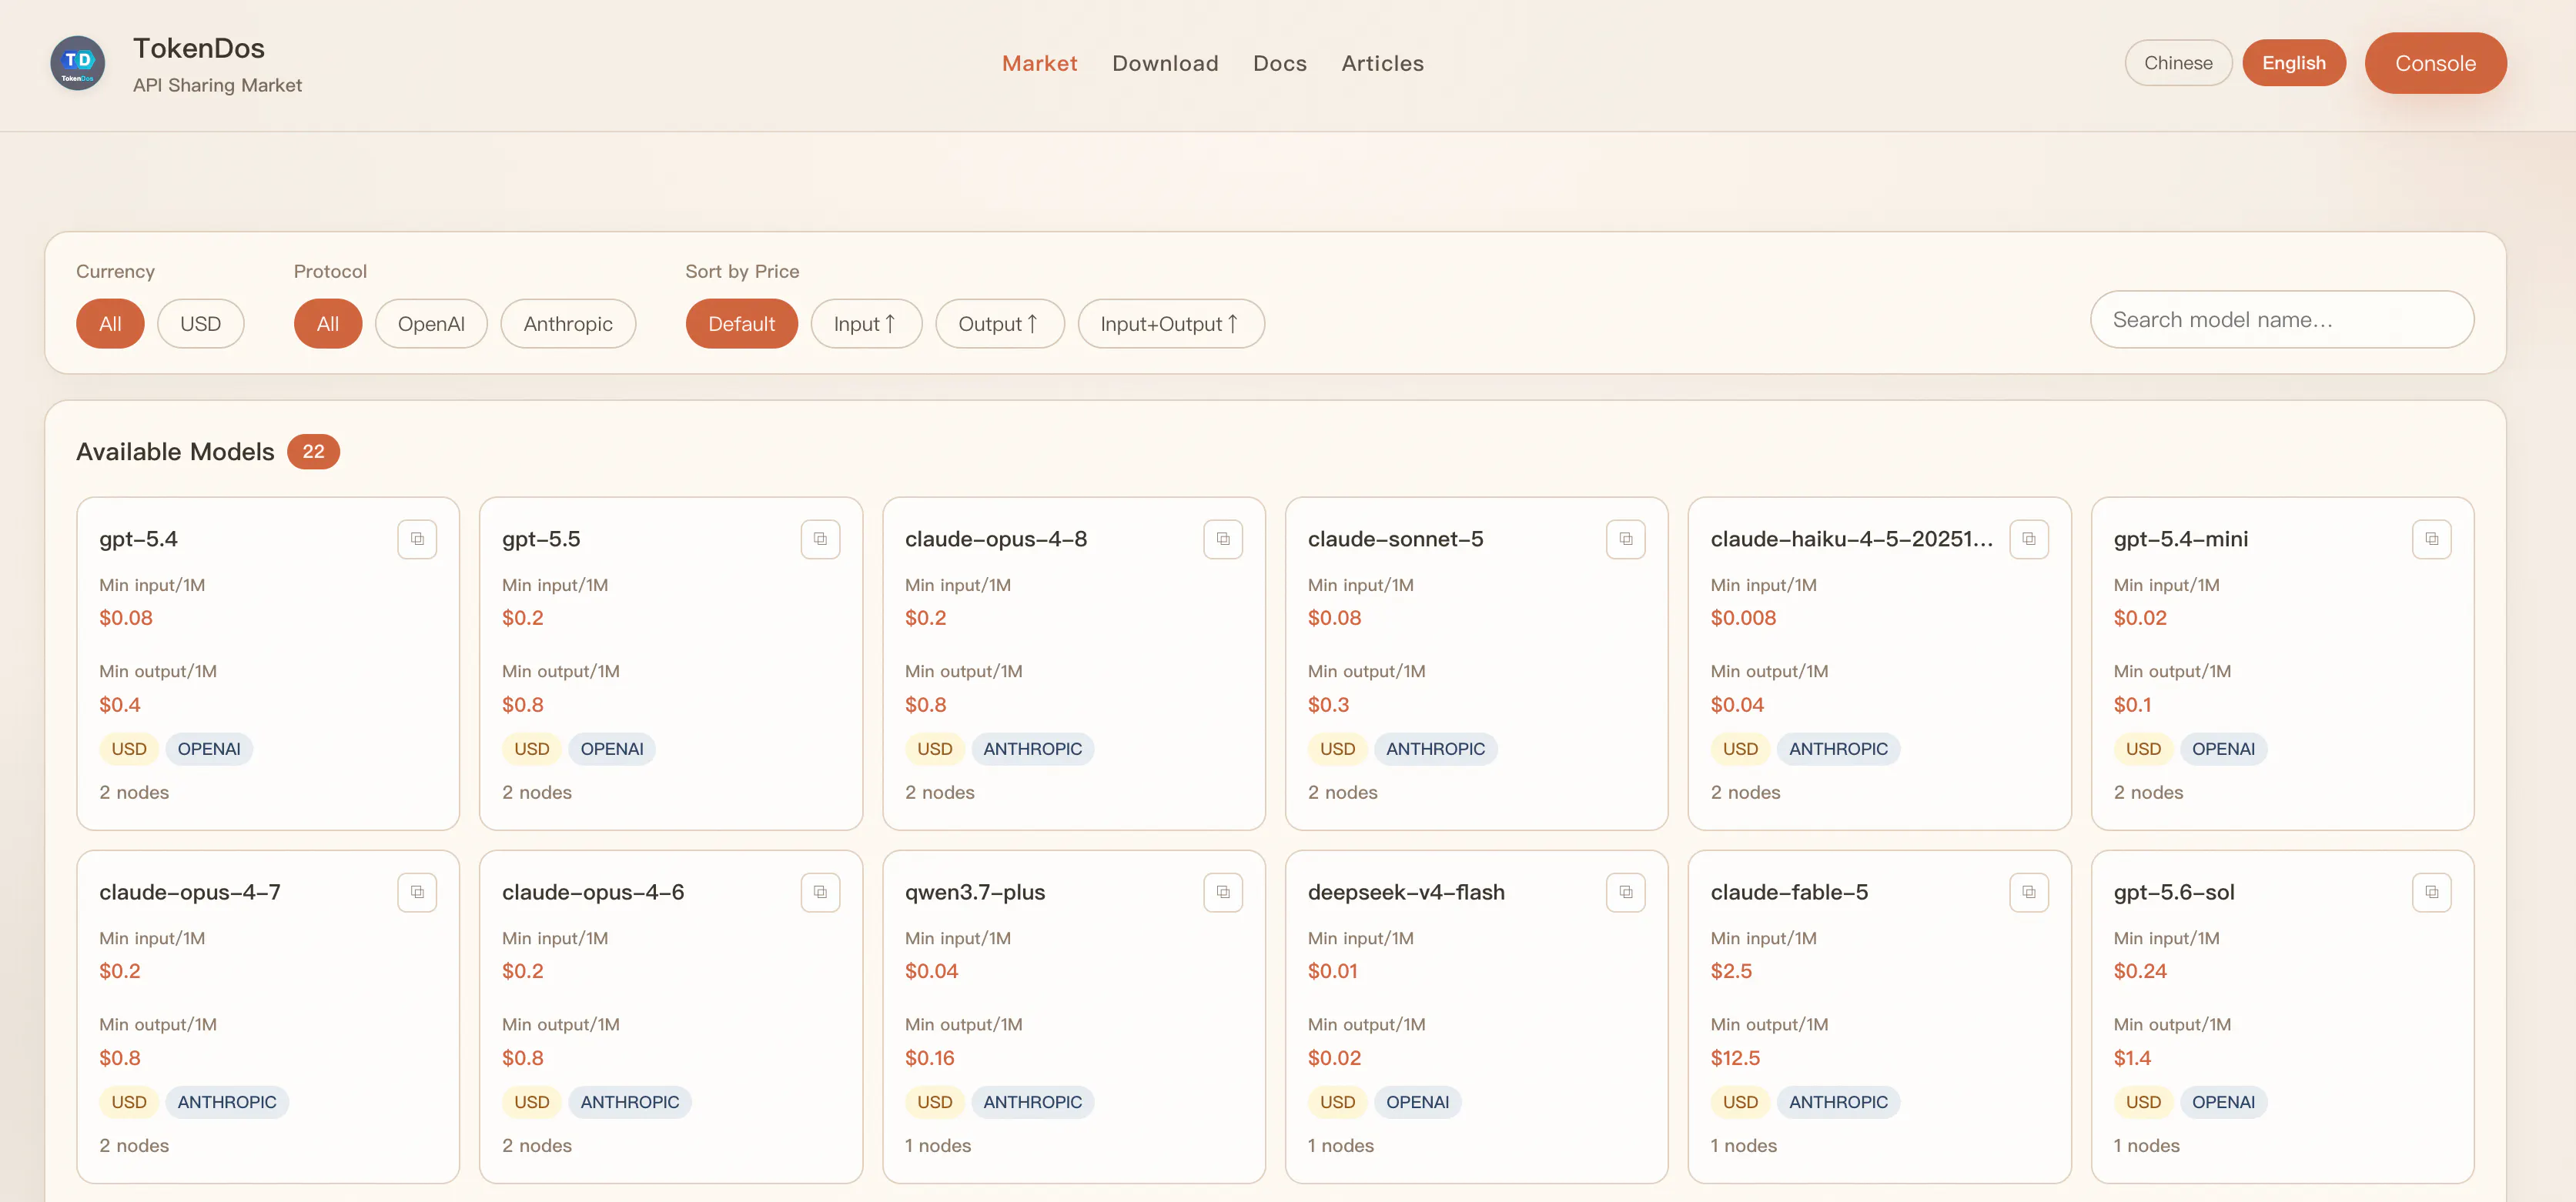Click the TokenDos logo icon
The height and width of the screenshot is (1202, 2576).
[78, 63]
